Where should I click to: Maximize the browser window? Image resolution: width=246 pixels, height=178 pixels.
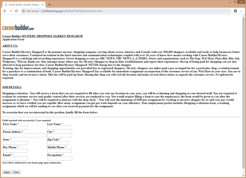pos(235,2)
